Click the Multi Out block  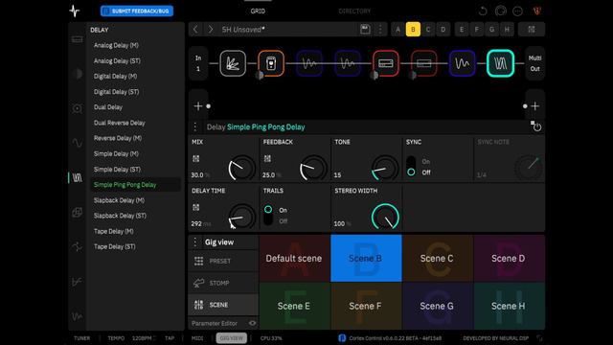534,63
